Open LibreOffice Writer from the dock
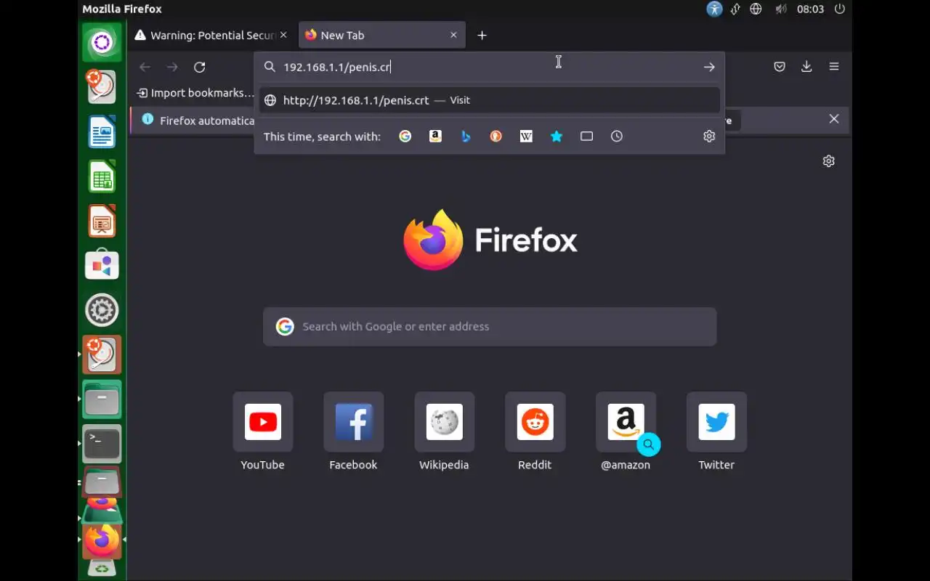The height and width of the screenshot is (581, 930). (102, 132)
